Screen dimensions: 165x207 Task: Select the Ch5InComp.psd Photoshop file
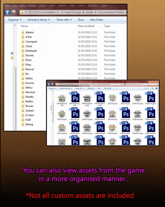tap(150, 127)
